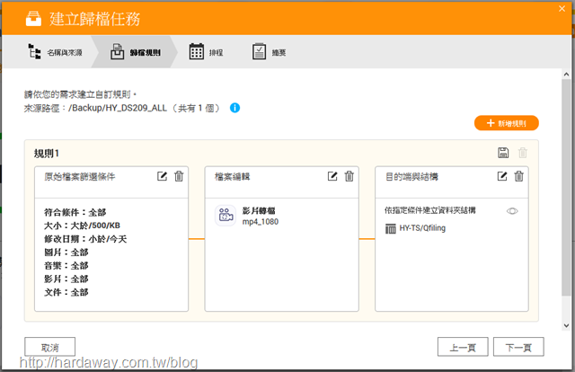Click scrollbar down arrow

pyautogui.click(x=566, y=325)
